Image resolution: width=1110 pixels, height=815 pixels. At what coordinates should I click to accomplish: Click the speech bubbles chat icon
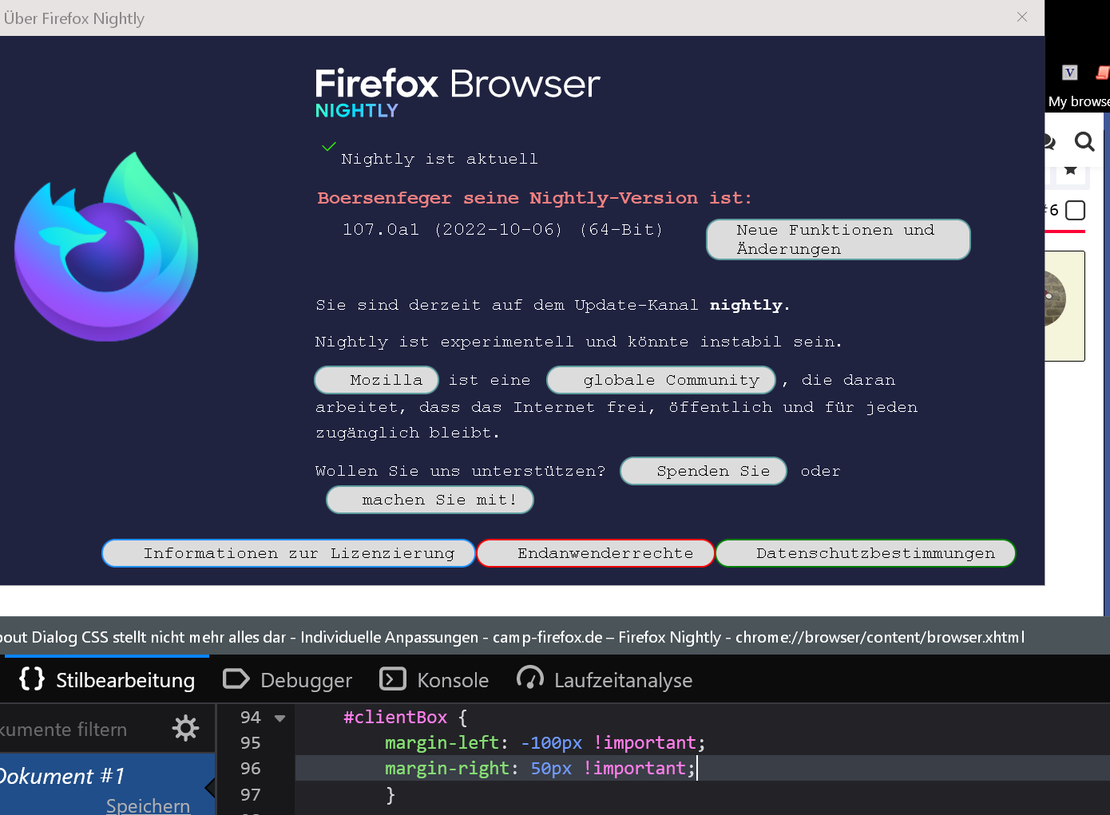(x=1049, y=142)
